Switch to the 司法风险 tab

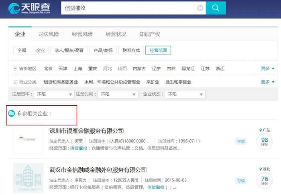[x=49, y=34]
